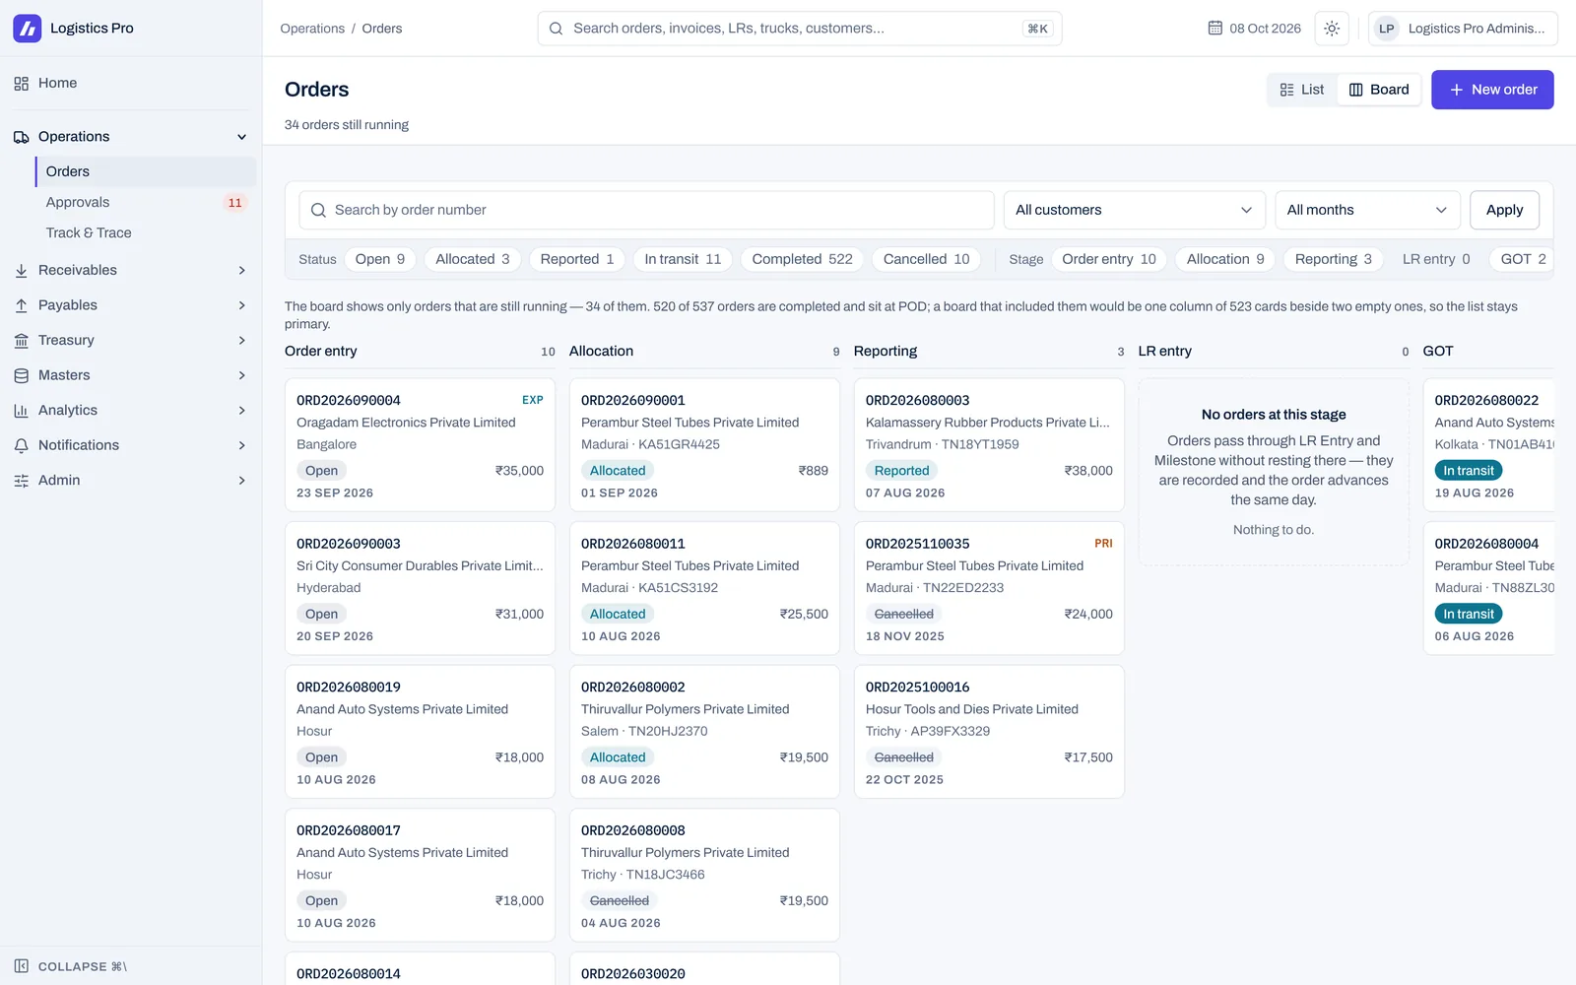The height and width of the screenshot is (985, 1576).
Task: Click the Payables upload-arrow icon
Action: (21, 305)
